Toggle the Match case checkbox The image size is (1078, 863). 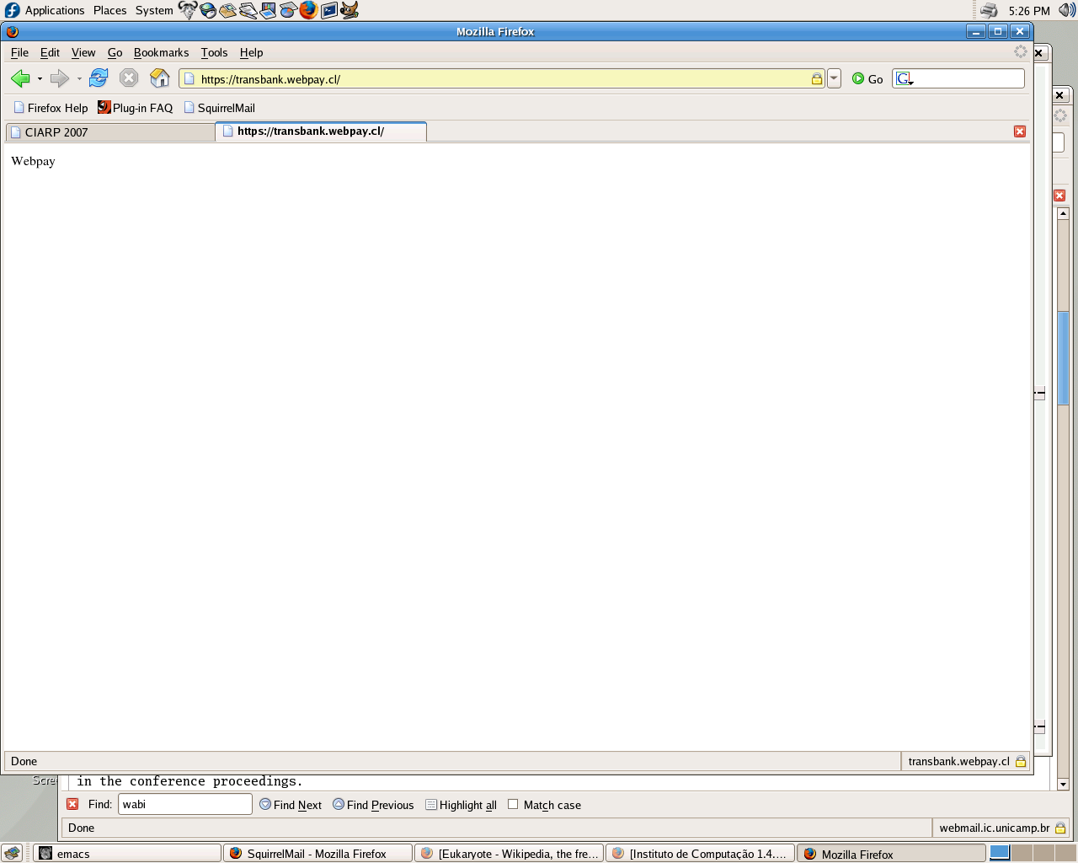tap(513, 804)
